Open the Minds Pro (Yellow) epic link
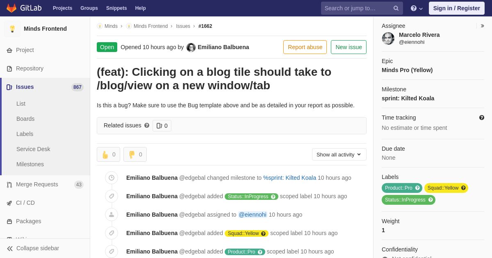Screen dimensions: 492x258 click(x=407, y=70)
